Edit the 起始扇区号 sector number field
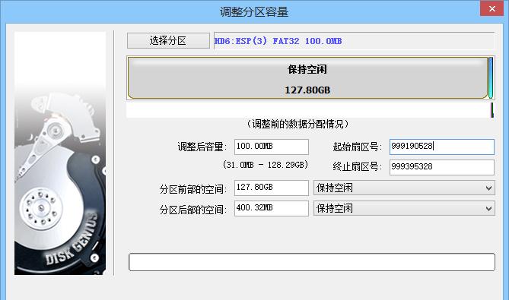 click(442, 147)
